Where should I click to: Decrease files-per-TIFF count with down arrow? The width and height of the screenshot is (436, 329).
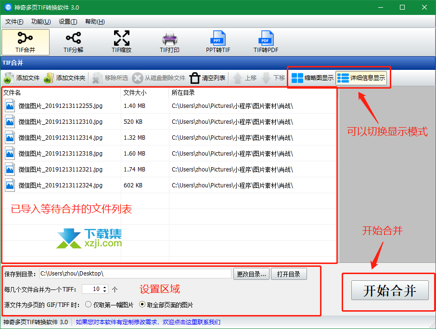click(105, 291)
